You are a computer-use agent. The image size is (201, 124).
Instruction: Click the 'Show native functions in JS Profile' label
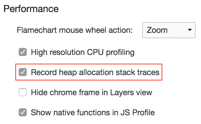coord(93,113)
